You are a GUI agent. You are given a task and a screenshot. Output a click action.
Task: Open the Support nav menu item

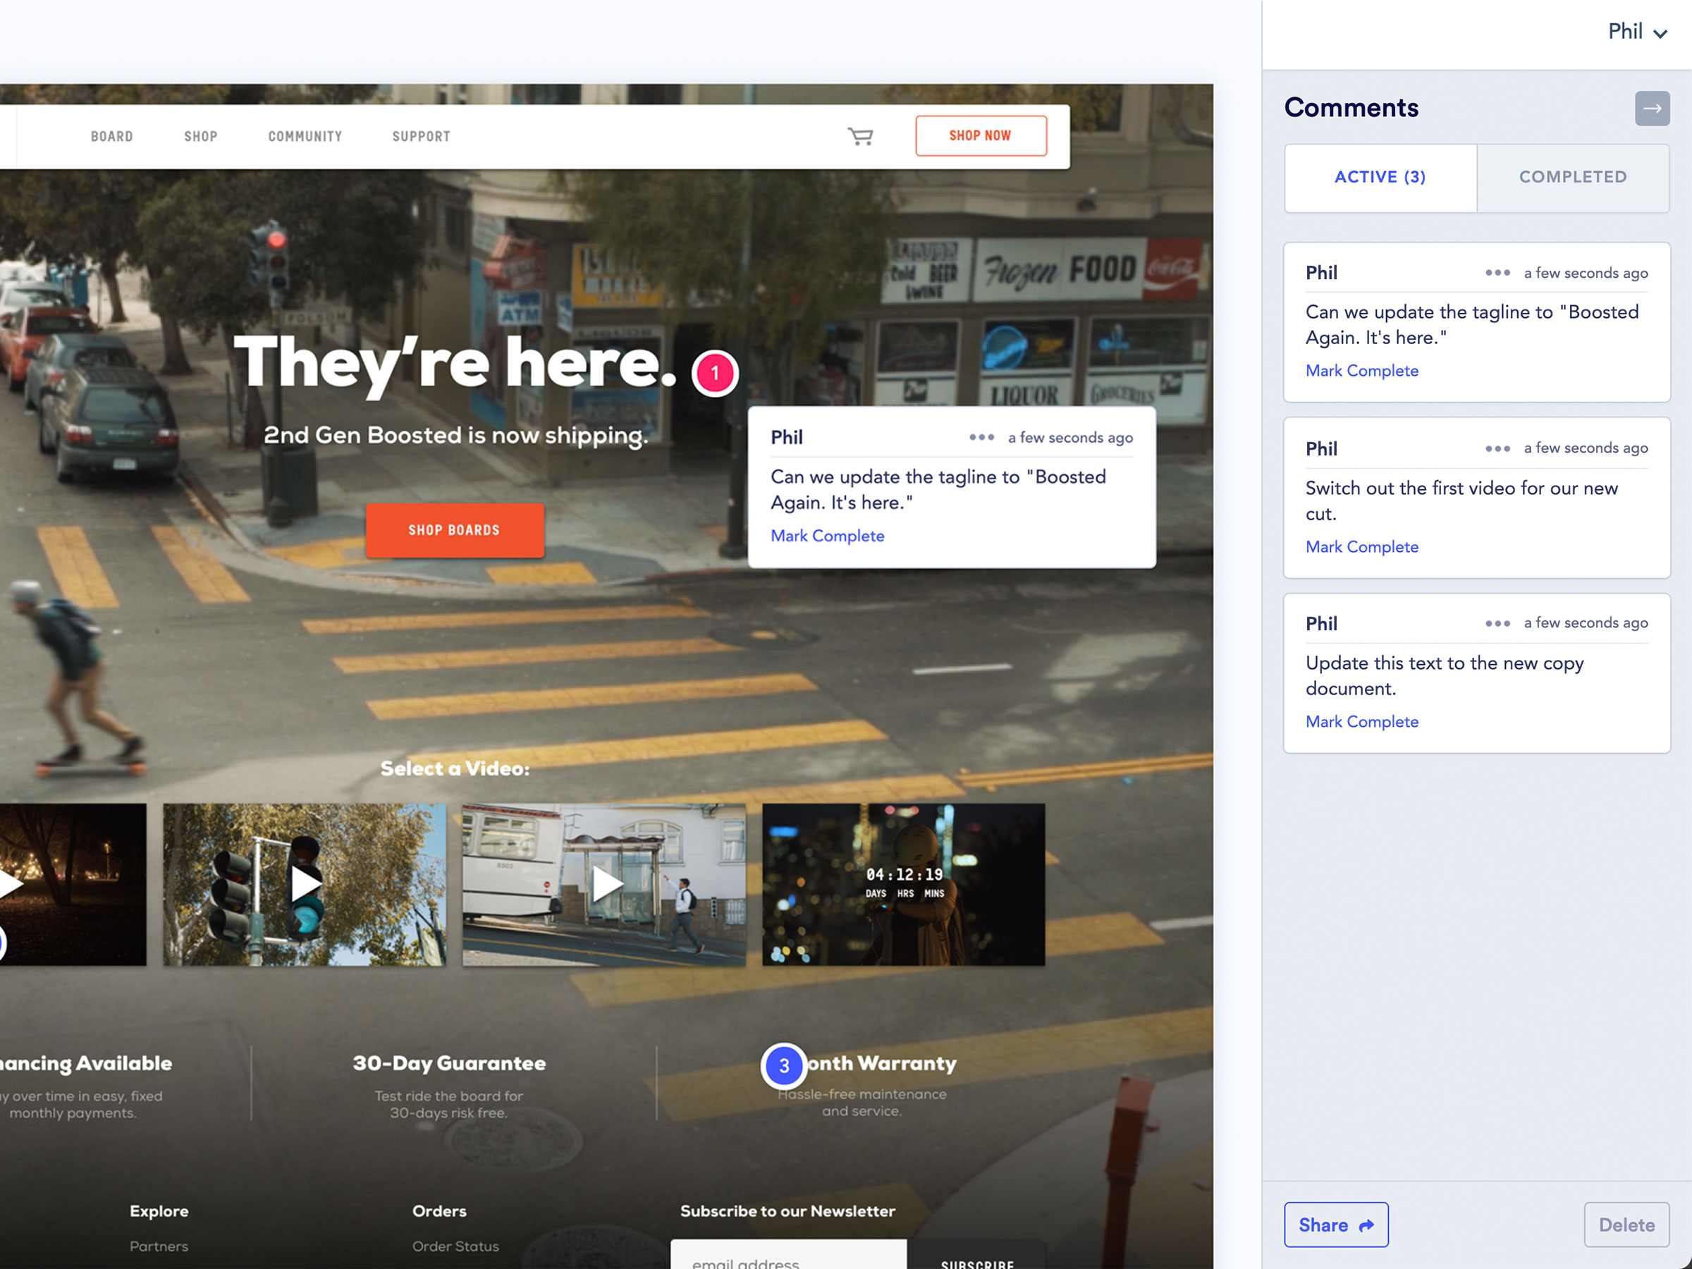(x=422, y=136)
